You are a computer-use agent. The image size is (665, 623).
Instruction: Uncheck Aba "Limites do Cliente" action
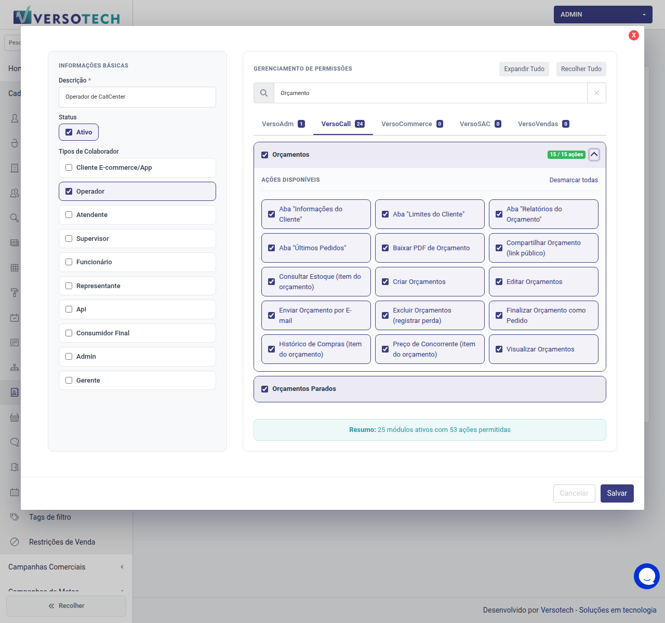pyautogui.click(x=385, y=214)
